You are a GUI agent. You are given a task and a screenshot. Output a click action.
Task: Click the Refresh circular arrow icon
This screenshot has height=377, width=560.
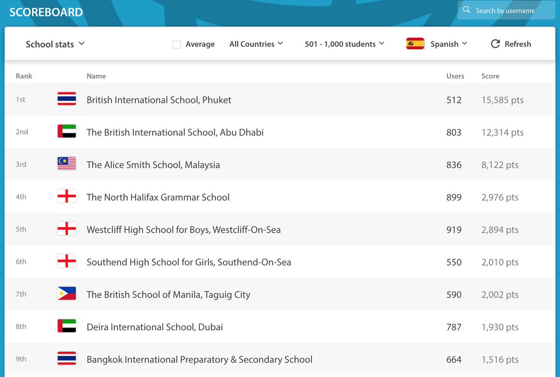click(x=495, y=44)
